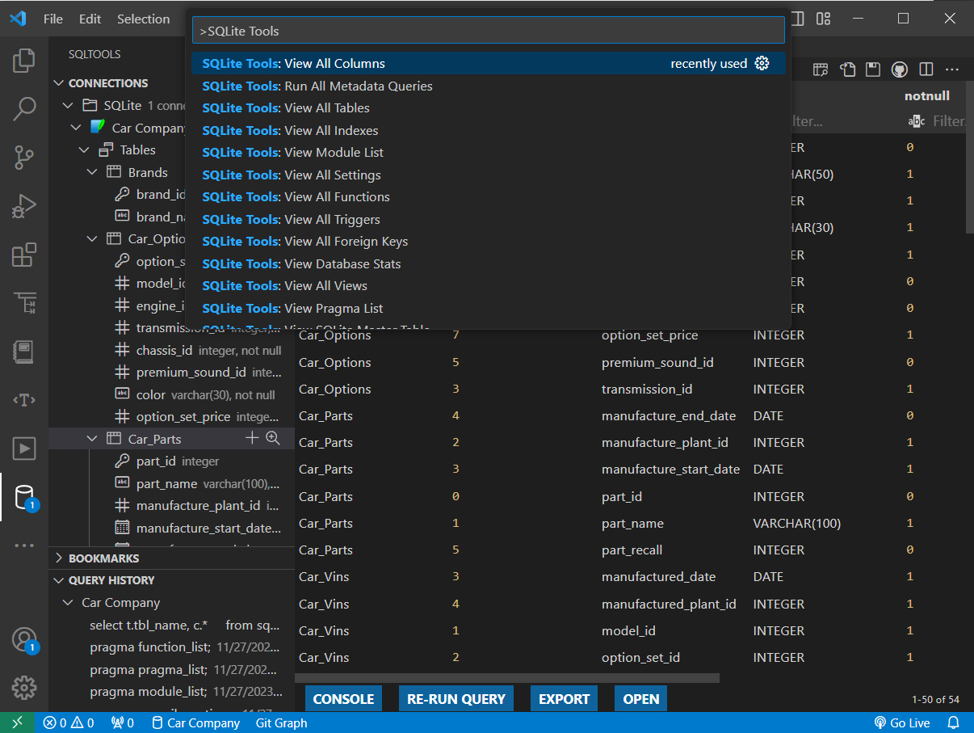Open the Search view in activity bar
Image resolution: width=974 pixels, height=733 pixels.
(24, 109)
